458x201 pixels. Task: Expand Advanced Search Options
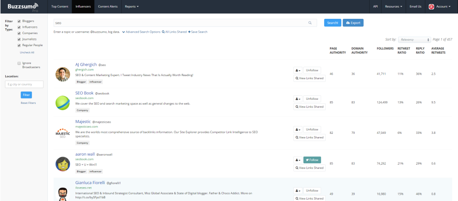(x=141, y=32)
